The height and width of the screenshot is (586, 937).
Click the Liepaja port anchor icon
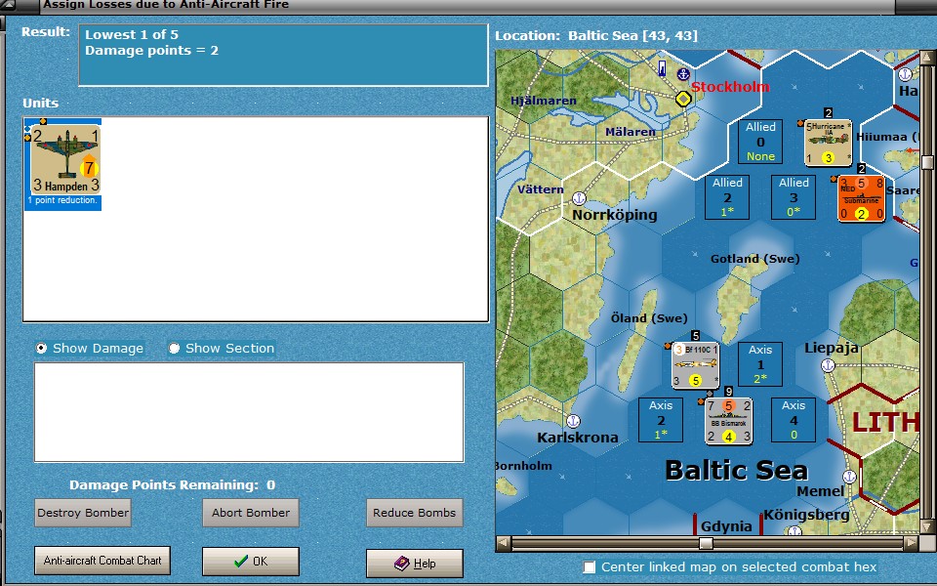tap(828, 364)
